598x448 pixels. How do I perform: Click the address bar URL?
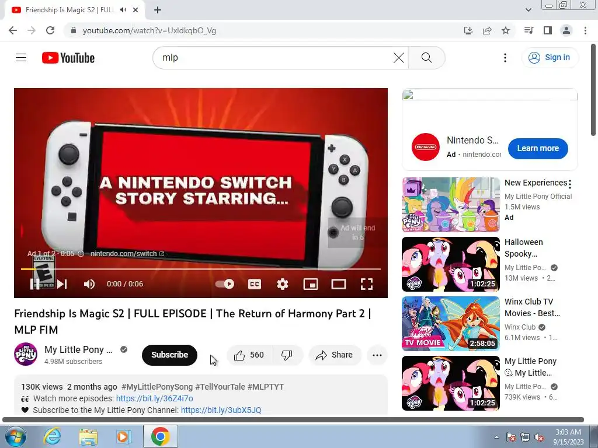[149, 30]
